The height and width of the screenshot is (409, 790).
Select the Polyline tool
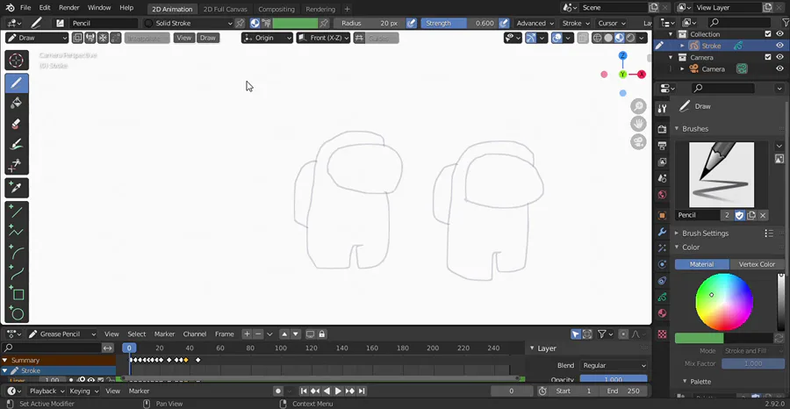point(17,232)
